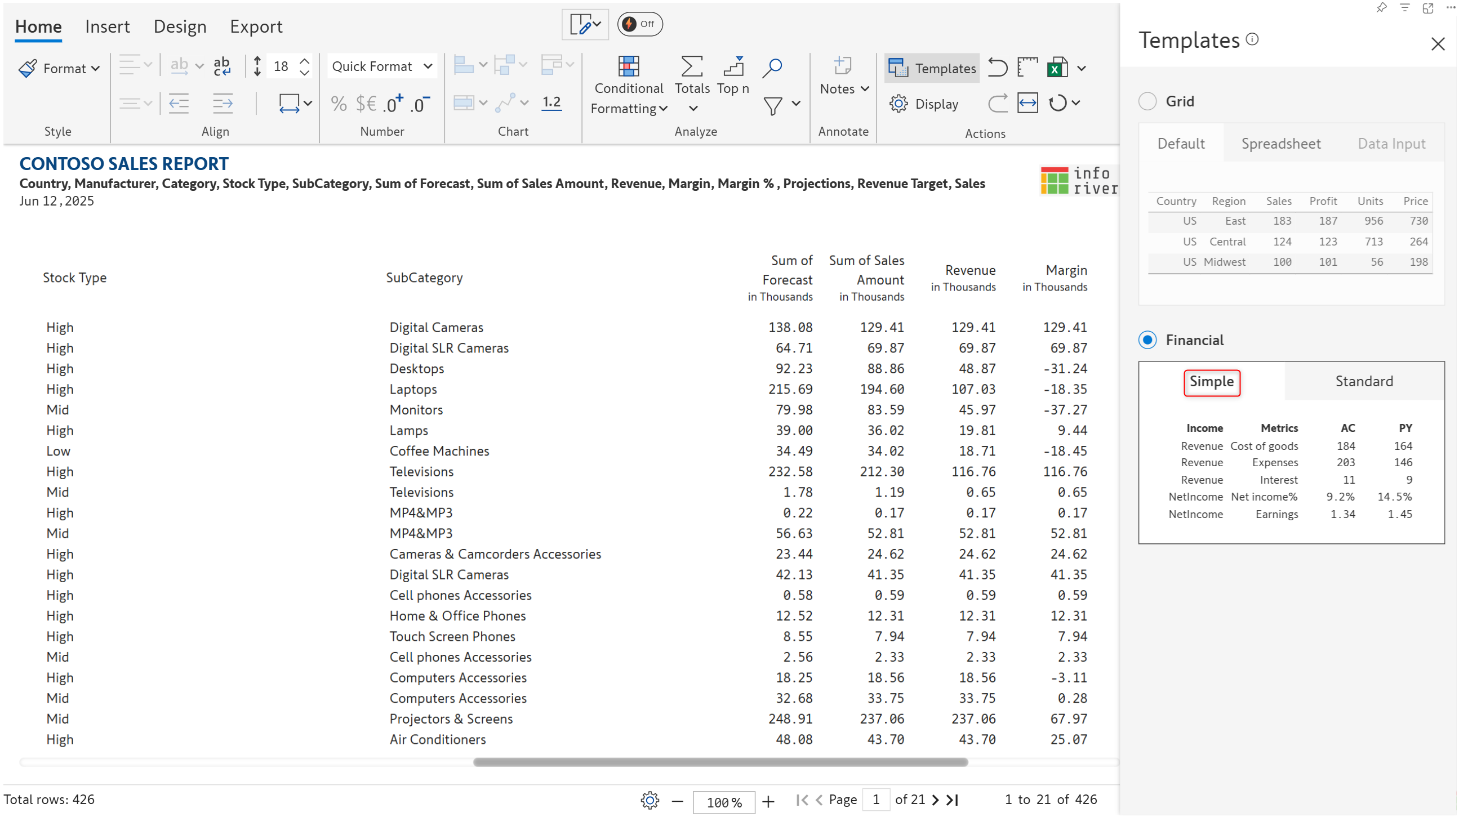The width and height of the screenshot is (1459, 817).
Task: Click the percent number format icon
Action: 338,104
